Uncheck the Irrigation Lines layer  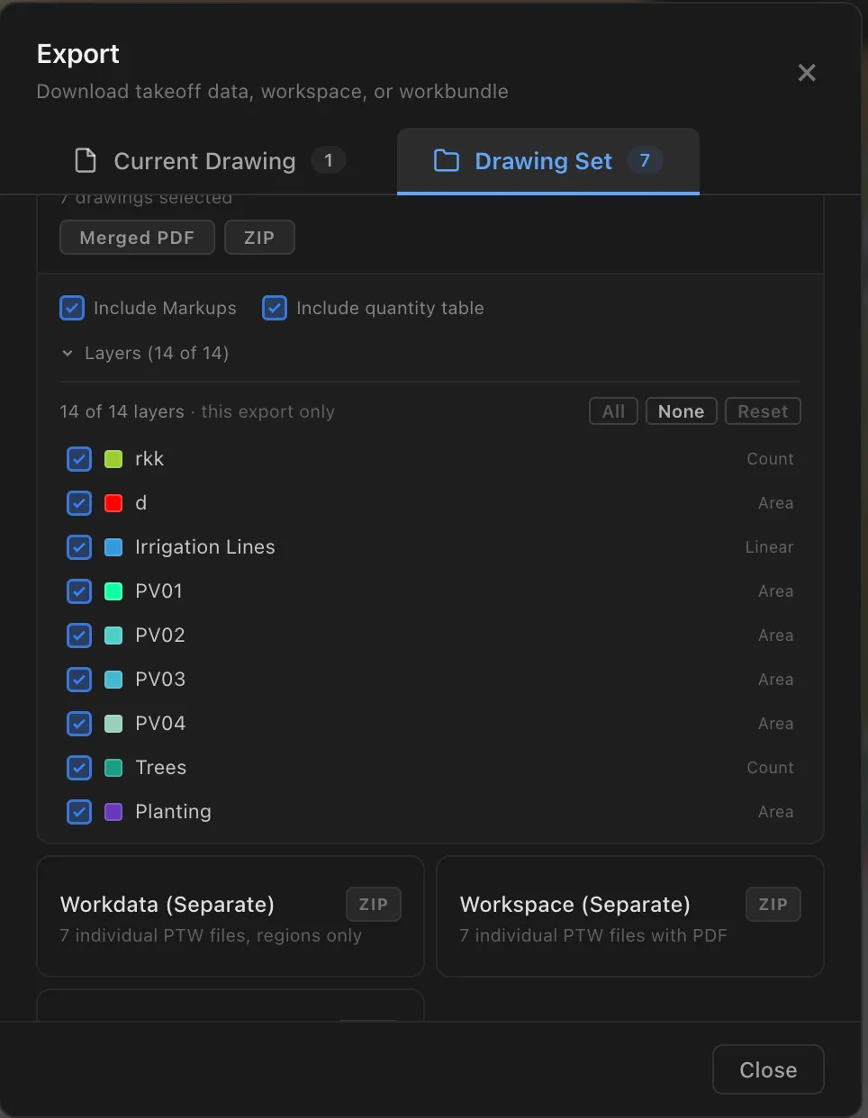[79, 547]
